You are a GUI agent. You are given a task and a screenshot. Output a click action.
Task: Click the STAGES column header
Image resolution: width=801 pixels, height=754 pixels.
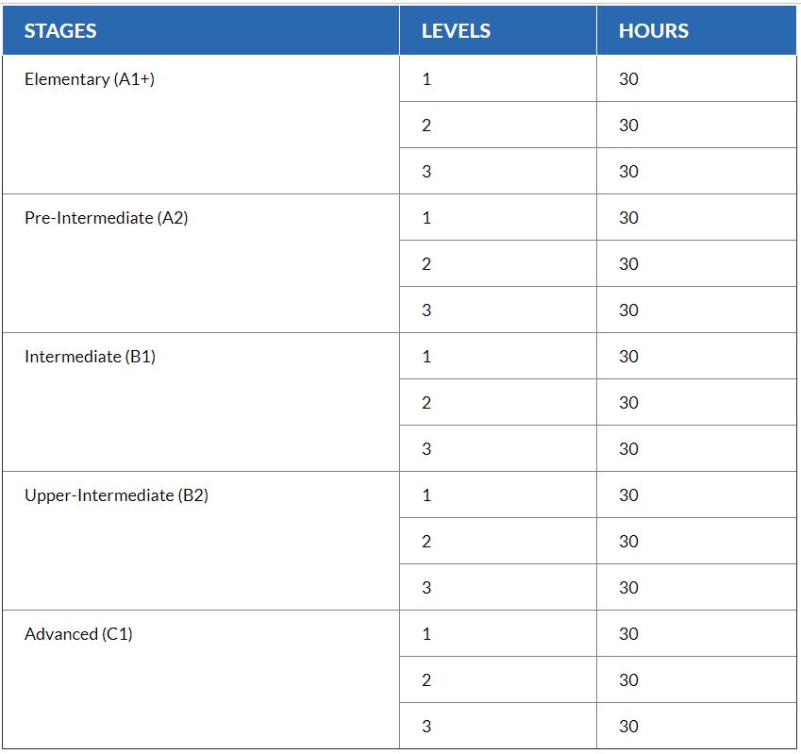point(201,30)
